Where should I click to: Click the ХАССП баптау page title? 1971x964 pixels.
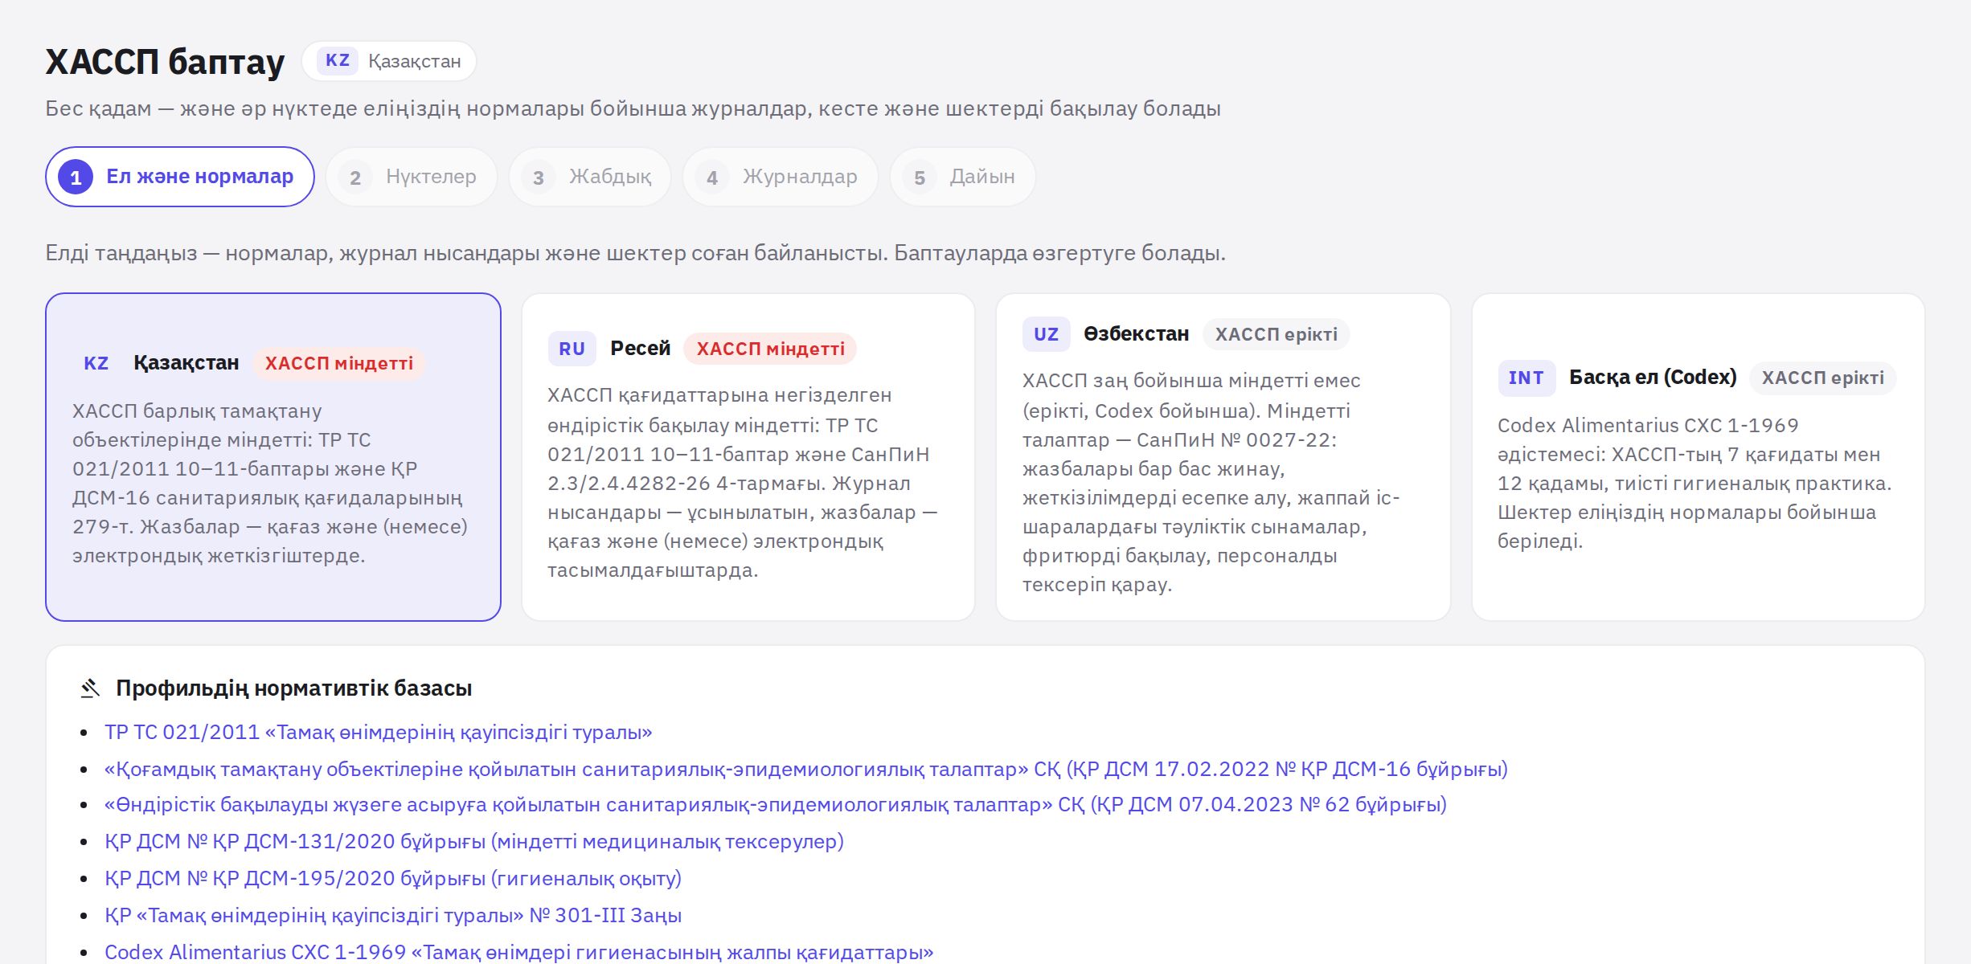pyautogui.click(x=165, y=62)
